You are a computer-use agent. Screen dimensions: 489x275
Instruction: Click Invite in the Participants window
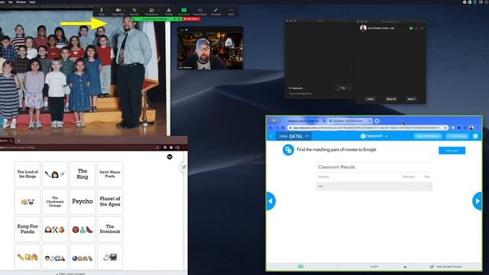click(370, 99)
